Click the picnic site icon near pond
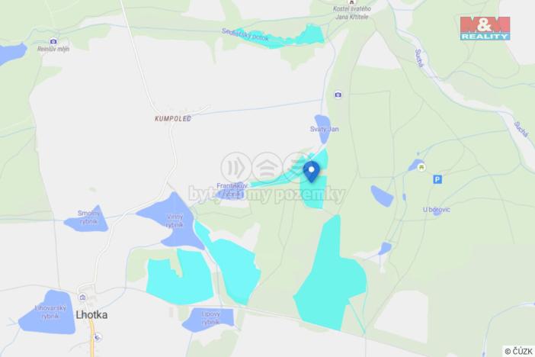This screenshot has width=535, height=357. (x=421, y=167)
